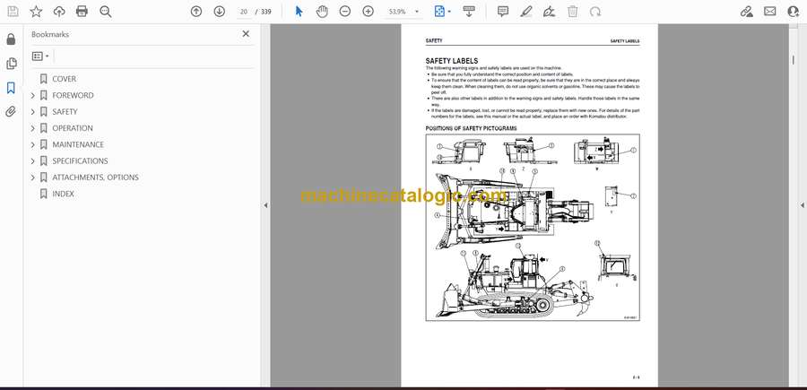The image size is (807, 390).
Task: Open the security lock panel
Action: pos(11,39)
